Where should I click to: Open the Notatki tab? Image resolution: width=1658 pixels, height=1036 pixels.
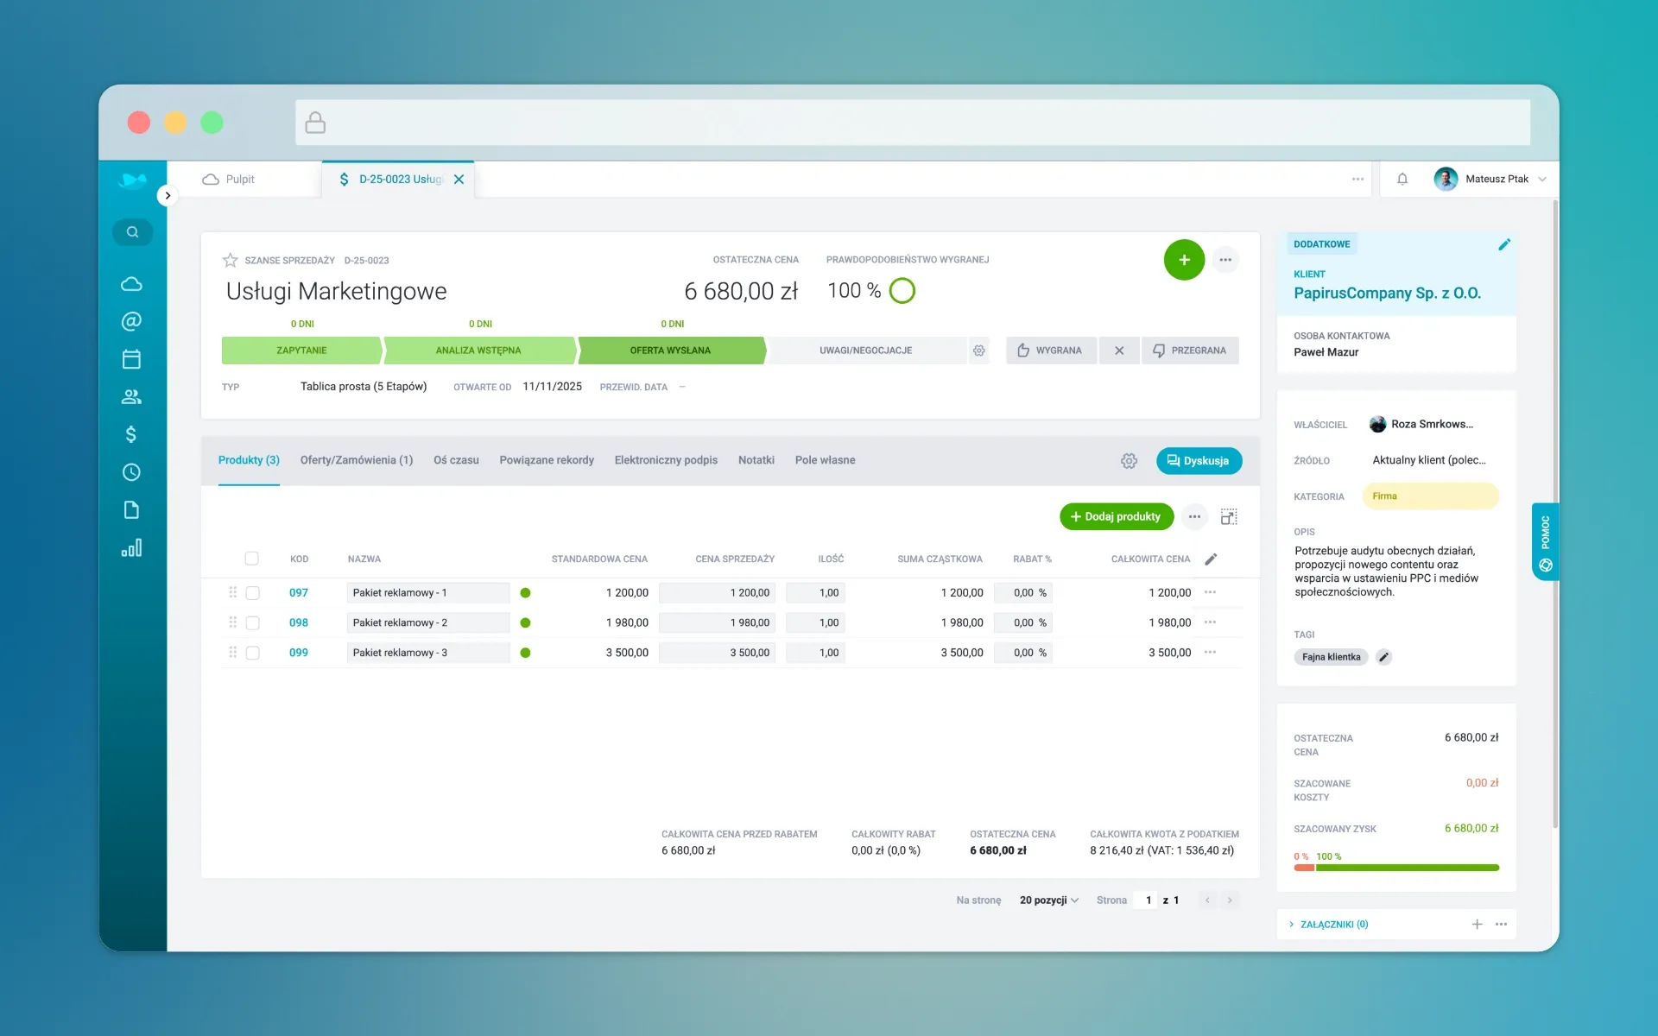click(x=756, y=460)
